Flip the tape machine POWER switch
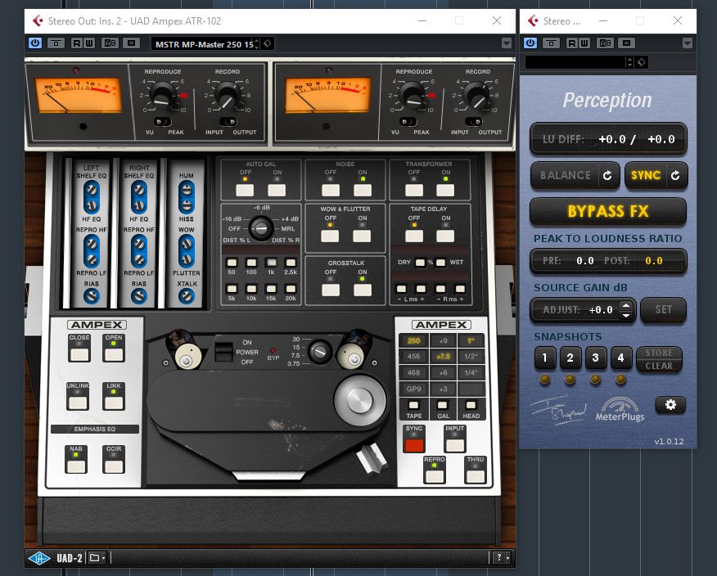Viewport: 717px width, 576px height. (223, 353)
